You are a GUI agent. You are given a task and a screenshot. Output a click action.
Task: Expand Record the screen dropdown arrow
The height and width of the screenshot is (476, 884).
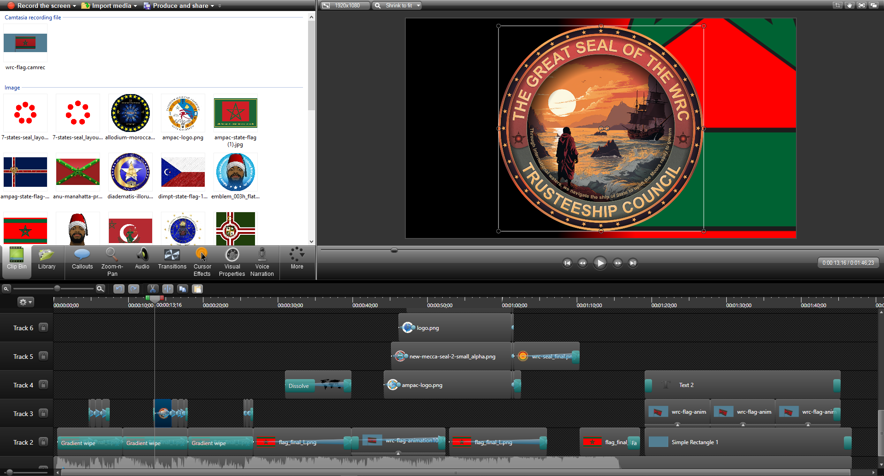click(75, 6)
